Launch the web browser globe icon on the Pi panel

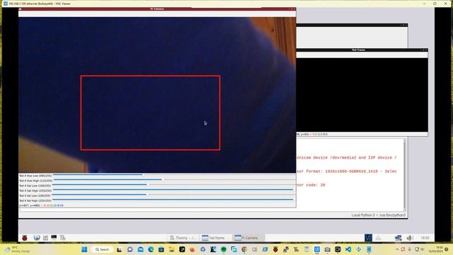pos(37,238)
